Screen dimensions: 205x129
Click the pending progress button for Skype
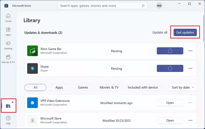tap(170, 68)
